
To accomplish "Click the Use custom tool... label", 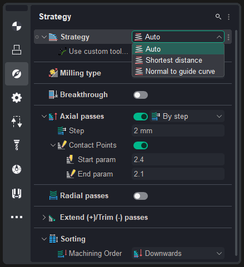I will (98, 52).
